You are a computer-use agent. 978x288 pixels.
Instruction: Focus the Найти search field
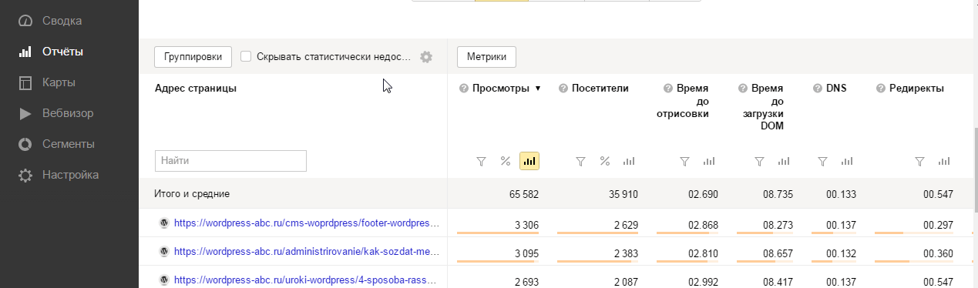click(230, 161)
